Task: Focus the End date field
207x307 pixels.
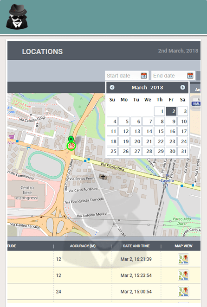Action: click(x=173, y=76)
